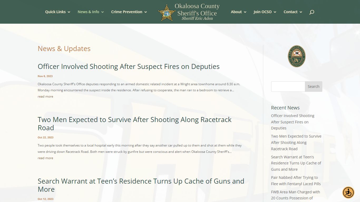This screenshot has width=360, height=202.
Task: Open sidebar link FWB Area Man Charged
Action: (x=295, y=195)
